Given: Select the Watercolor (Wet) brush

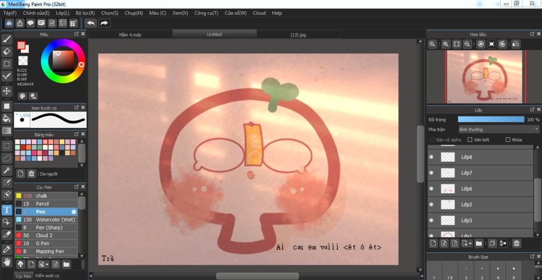Looking at the screenshot, I should click(47, 220).
